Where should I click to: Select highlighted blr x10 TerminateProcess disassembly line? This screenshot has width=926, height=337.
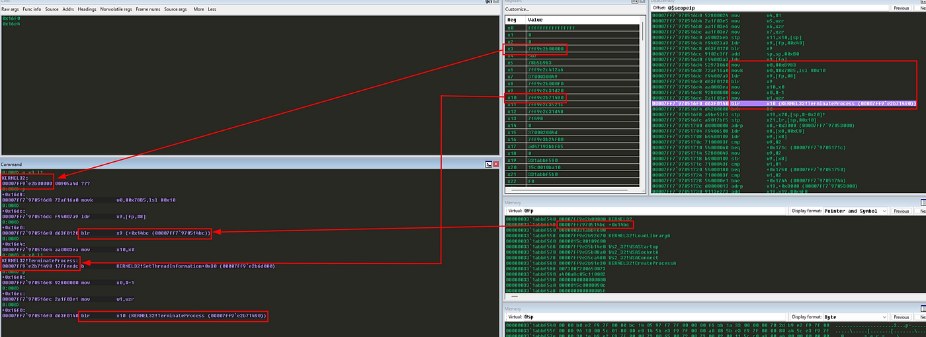tap(784, 104)
